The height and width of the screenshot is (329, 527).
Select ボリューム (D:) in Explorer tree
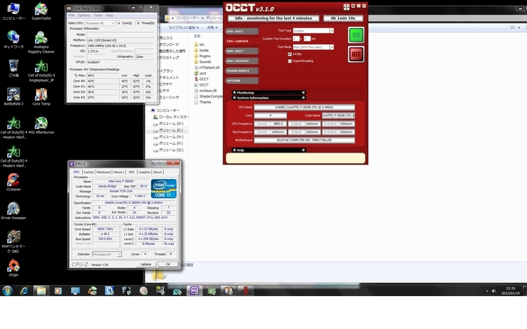[x=169, y=124]
